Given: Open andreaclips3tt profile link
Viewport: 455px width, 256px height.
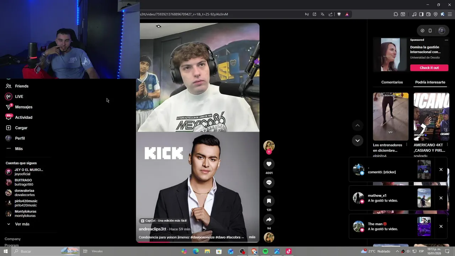Looking at the screenshot, I should 152,229.
